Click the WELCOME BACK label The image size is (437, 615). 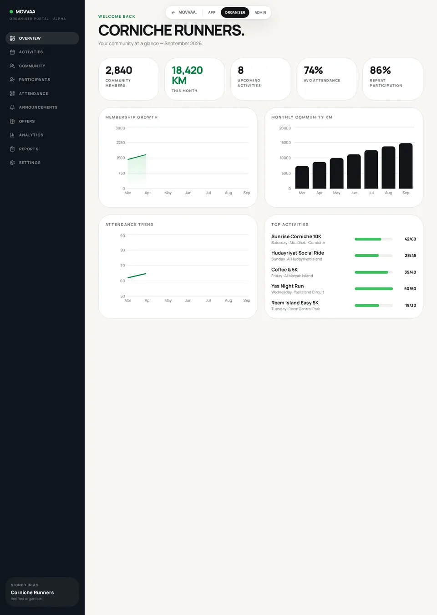coord(117,16)
